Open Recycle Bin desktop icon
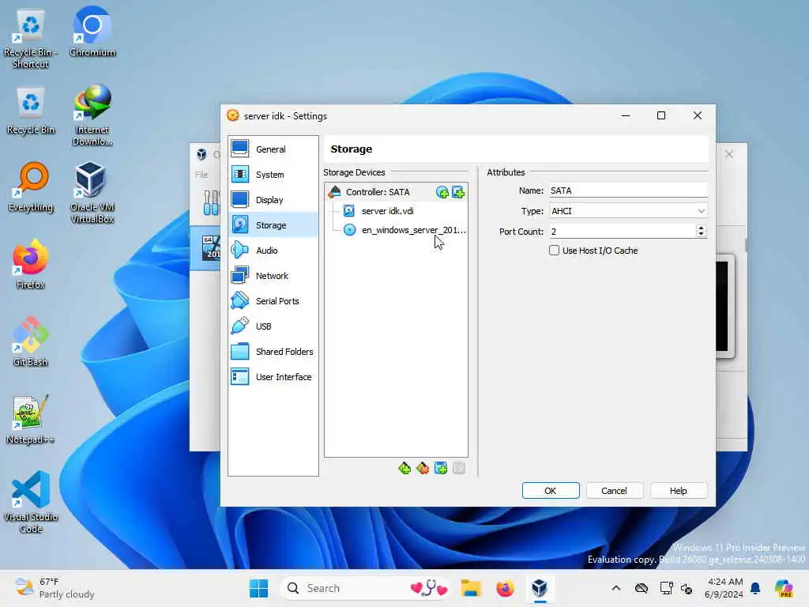 click(31, 111)
